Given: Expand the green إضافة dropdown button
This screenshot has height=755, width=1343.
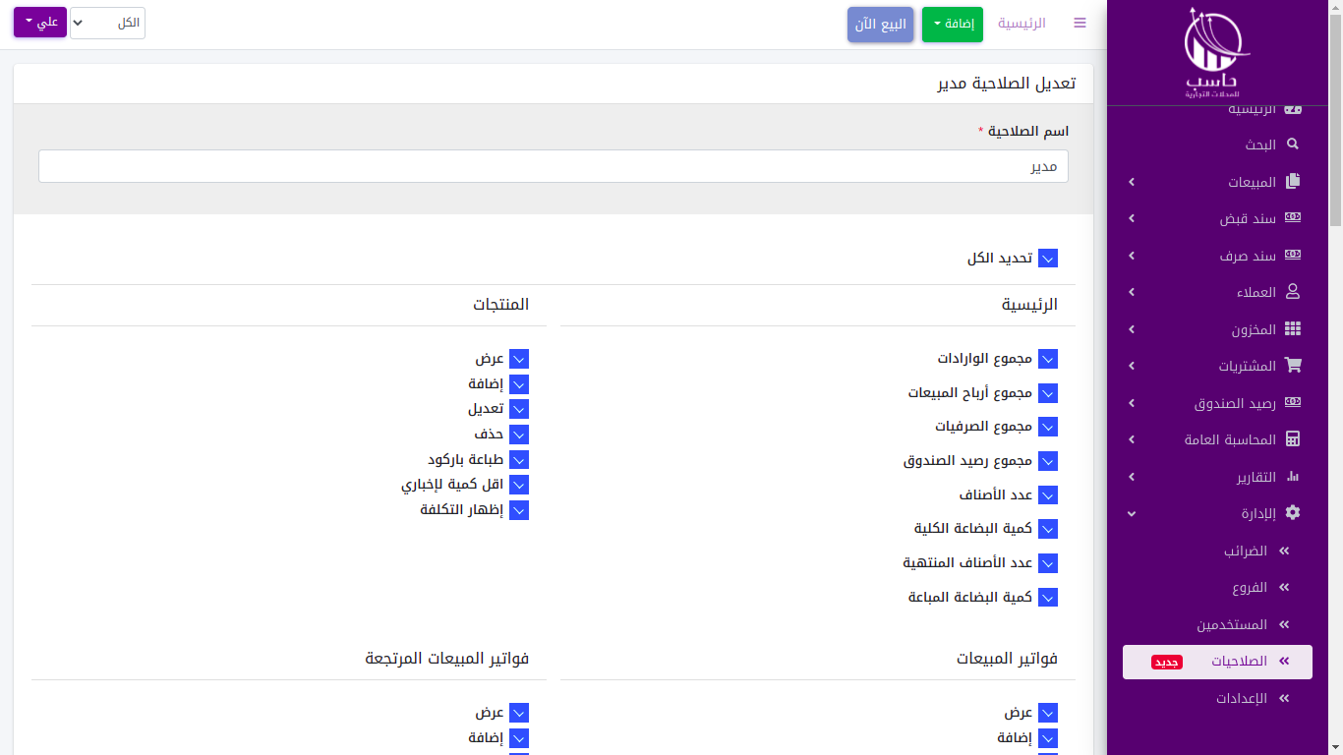Looking at the screenshot, I should tap(952, 25).
